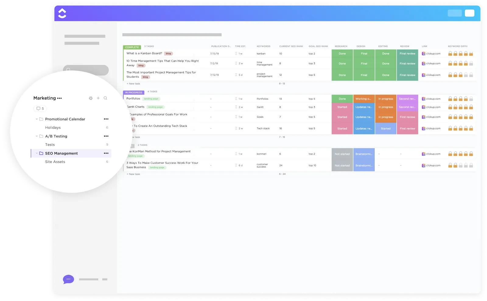Add new item with Marketing plus icon
Image resolution: width=487 pixels, height=301 pixels.
pos(98,98)
